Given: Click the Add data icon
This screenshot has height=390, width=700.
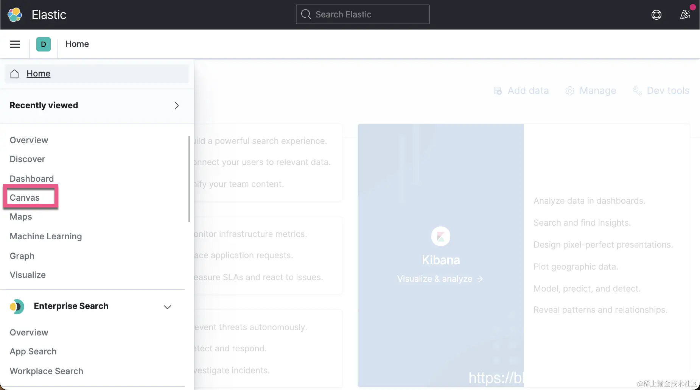Looking at the screenshot, I should (x=498, y=91).
